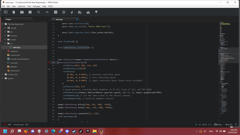Collapse The New Beginning2 project root

coord(2,24)
